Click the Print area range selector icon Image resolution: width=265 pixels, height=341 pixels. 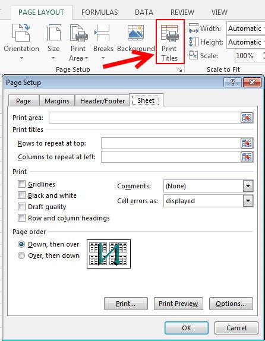pyautogui.click(x=247, y=118)
